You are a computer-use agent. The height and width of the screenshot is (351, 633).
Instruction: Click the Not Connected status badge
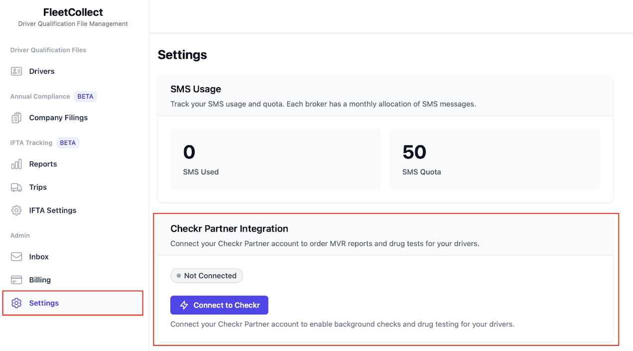[207, 276]
